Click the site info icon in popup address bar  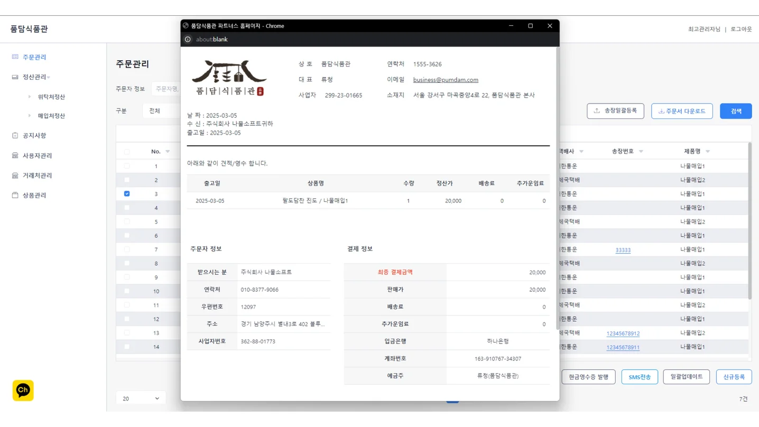click(188, 40)
